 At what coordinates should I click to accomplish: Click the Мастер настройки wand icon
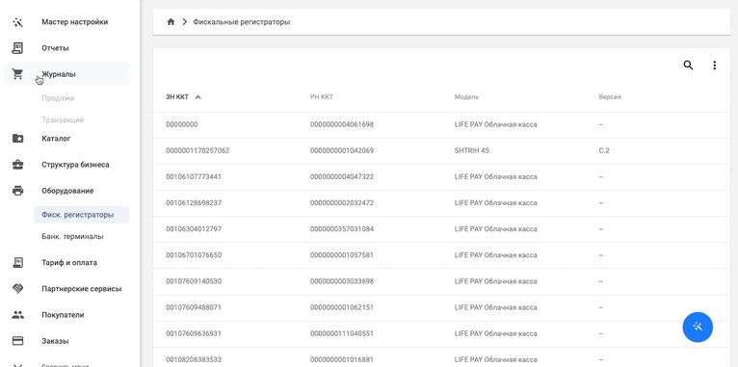coord(18,22)
